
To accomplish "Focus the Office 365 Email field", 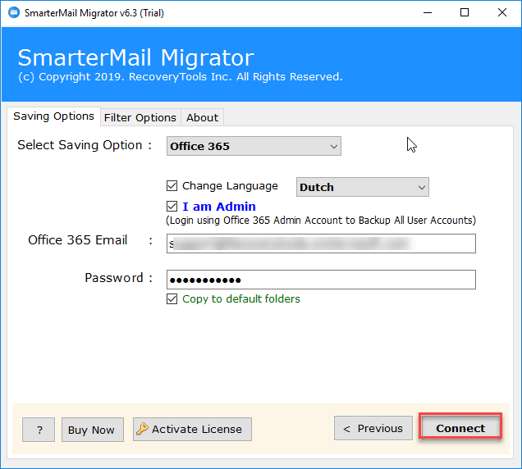I will (x=321, y=244).
